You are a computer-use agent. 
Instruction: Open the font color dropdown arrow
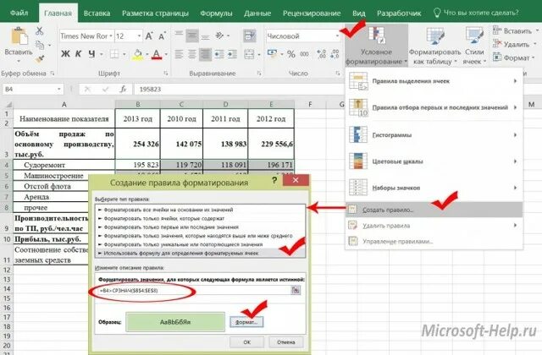point(166,54)
